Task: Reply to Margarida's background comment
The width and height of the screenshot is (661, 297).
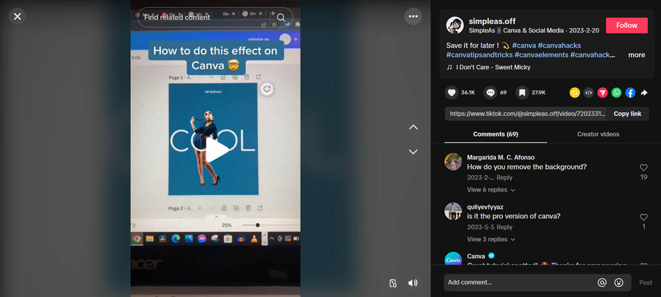Action: point(504,178)
